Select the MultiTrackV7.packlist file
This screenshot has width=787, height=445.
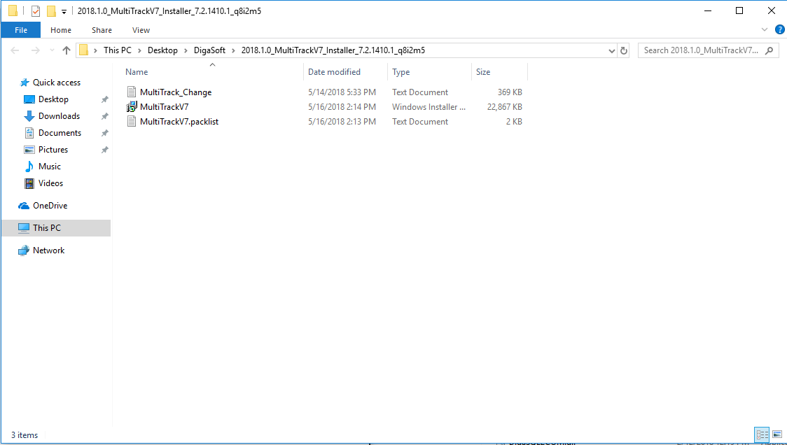179,122
